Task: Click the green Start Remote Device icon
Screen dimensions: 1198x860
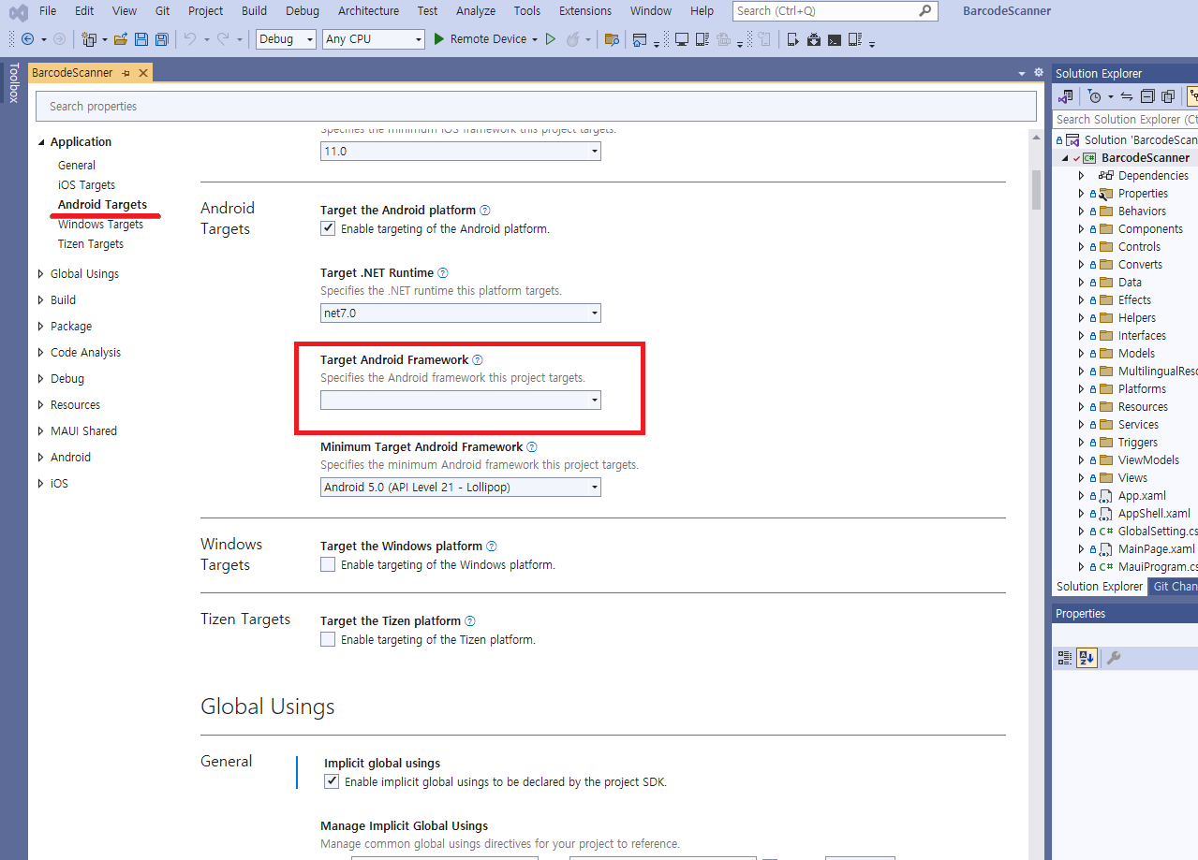Action: [x=438, y=39]
